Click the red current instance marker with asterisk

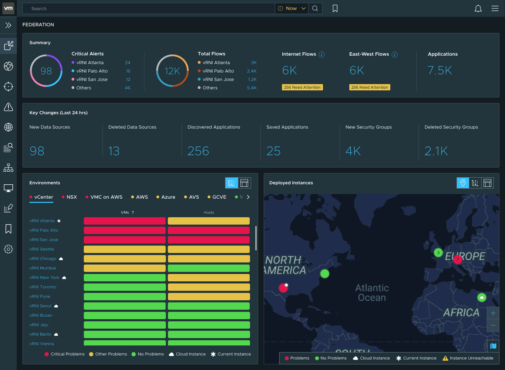(x=284, y=288)
